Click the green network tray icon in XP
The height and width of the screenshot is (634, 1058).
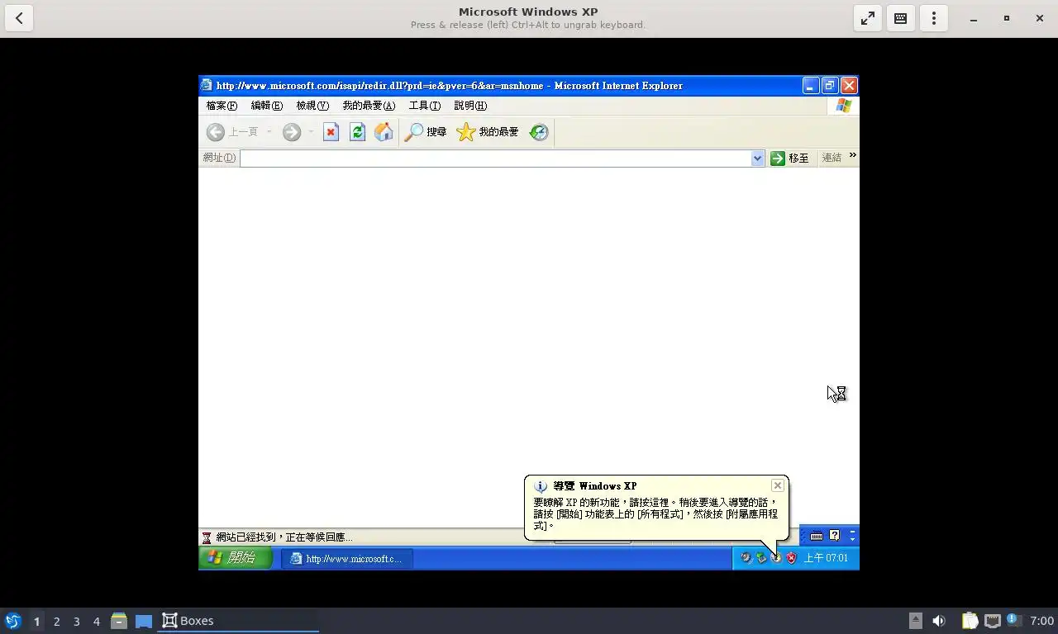tap(760, 558)
